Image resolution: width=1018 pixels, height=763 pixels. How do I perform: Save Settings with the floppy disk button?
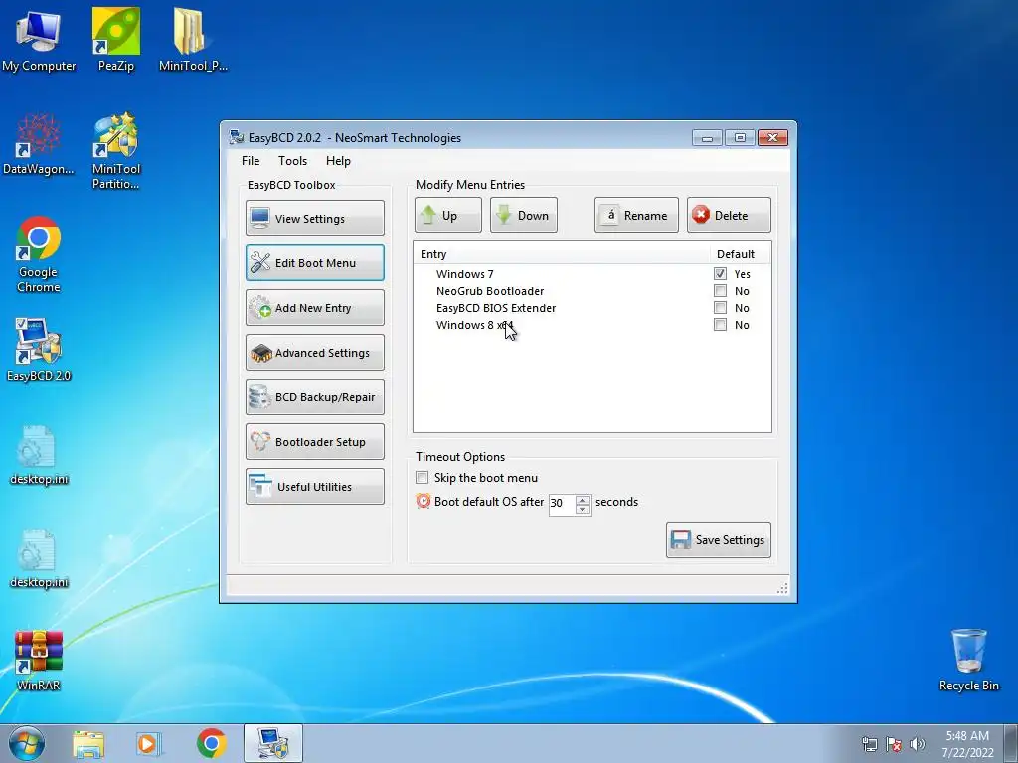719,539
